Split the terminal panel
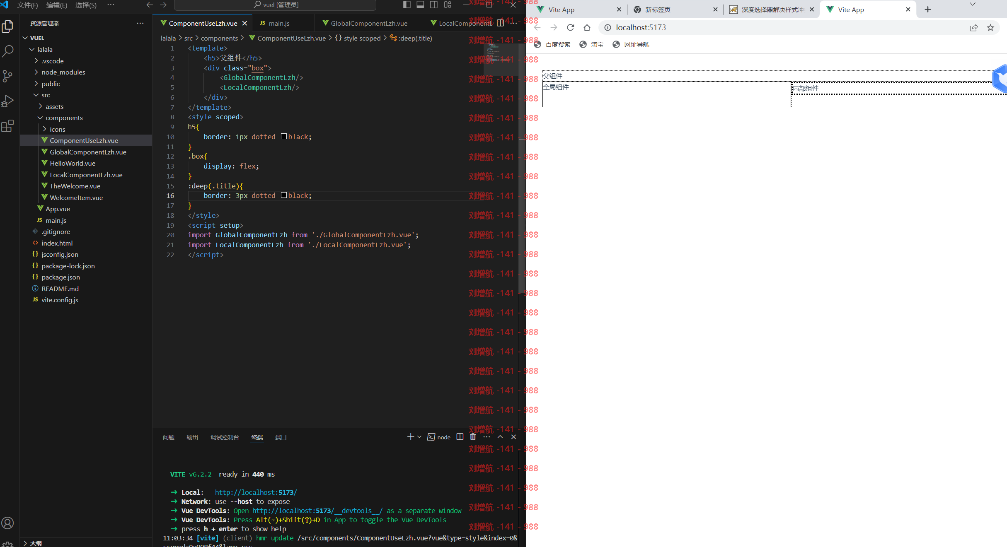The image size is (1007, 547). (x=460, y=437)
